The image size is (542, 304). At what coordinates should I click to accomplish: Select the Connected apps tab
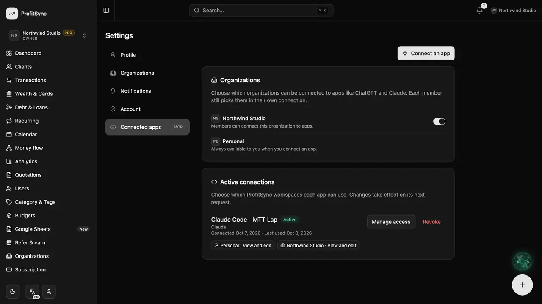(x=147, y=127)
